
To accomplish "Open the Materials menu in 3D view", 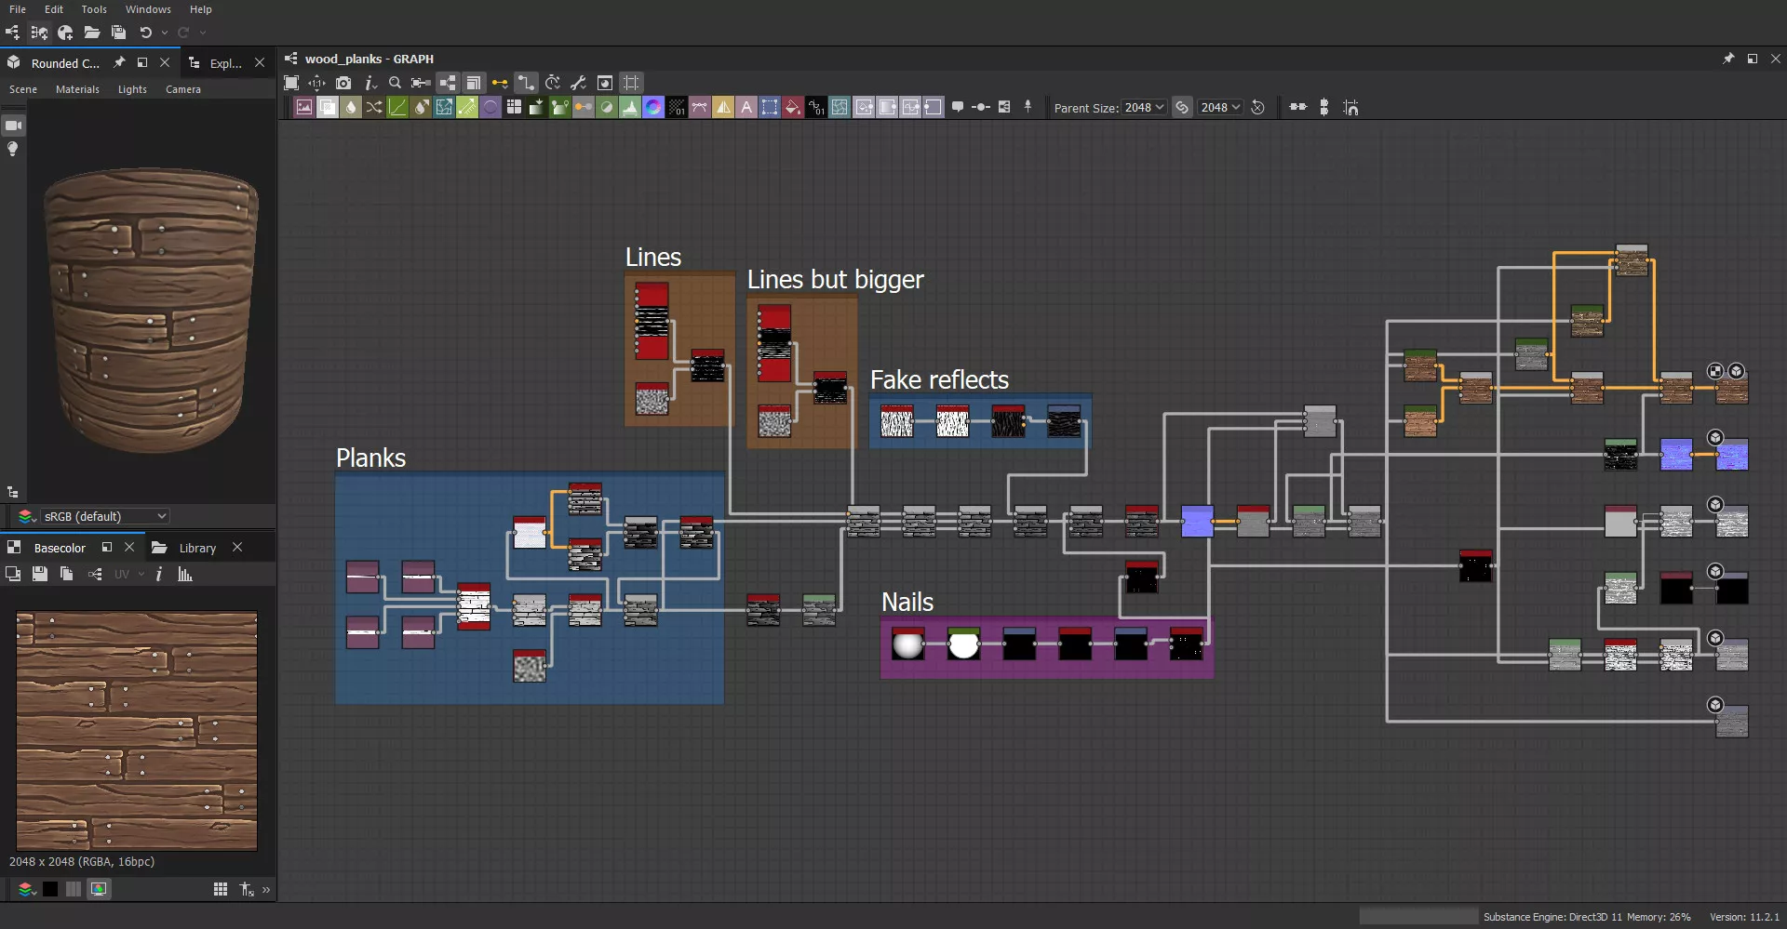I will point(77,89).
